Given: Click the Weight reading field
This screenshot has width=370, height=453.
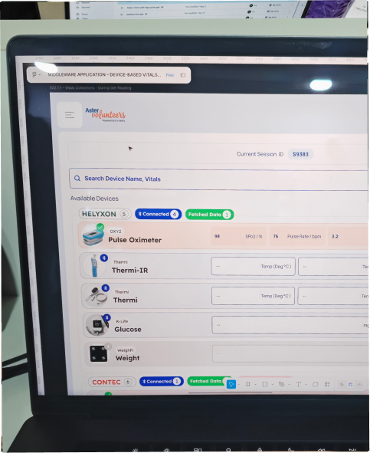Looking at the screenshot, I should pos(290,353).
